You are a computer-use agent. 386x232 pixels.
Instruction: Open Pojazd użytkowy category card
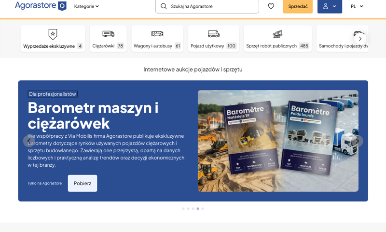pos(213,39)
